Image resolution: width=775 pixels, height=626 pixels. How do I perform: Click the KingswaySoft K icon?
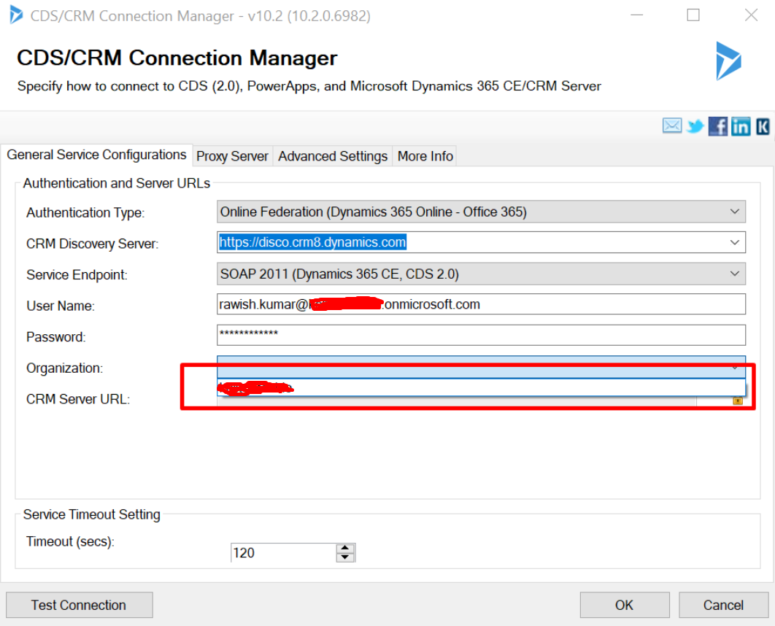click(763, 126)
